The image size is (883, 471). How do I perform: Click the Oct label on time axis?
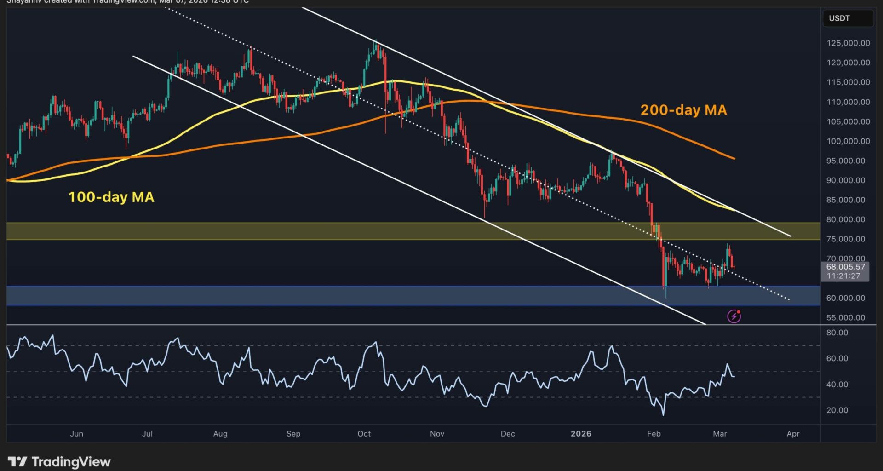pos(364,434)
